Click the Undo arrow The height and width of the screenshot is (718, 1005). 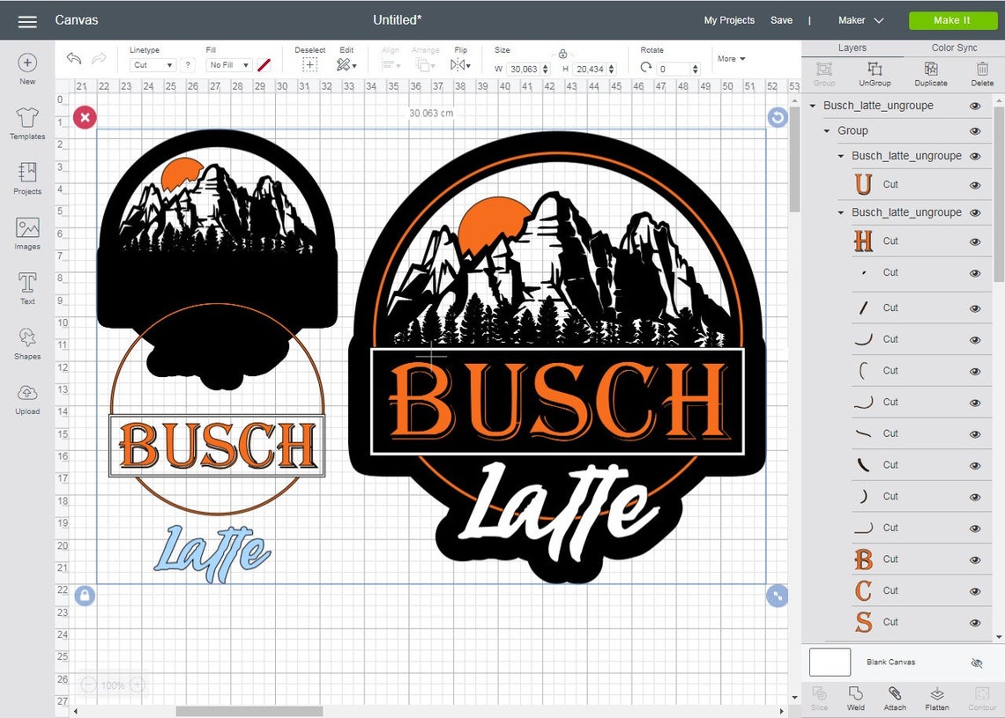pos(74,58)
